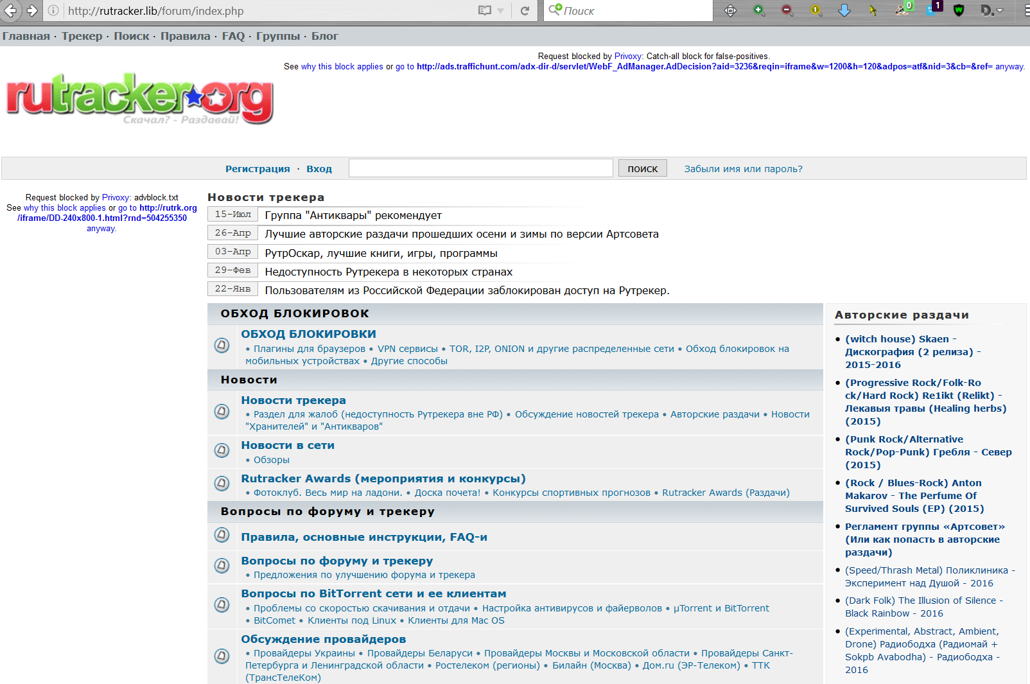Open browser hamburger menu
This screenshot has width=1030, height=684.
(1027, 10)
